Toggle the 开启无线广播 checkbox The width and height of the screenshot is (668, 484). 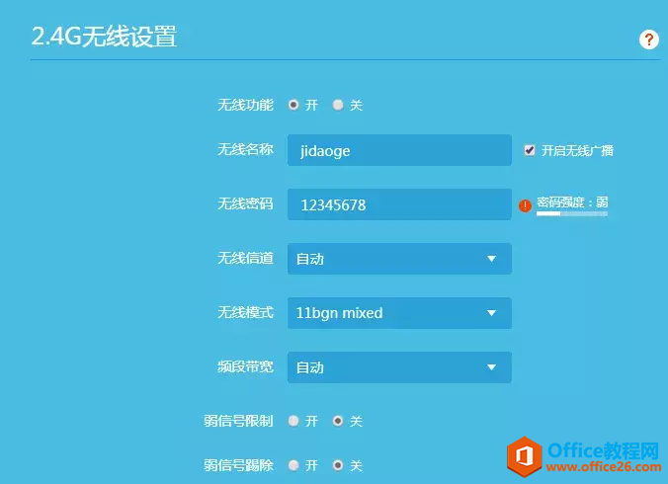click(529, 150)
